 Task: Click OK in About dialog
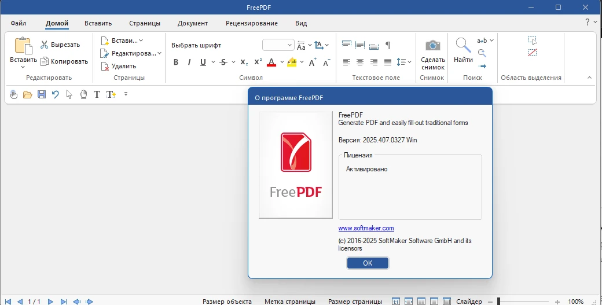(x=368, y=263)
